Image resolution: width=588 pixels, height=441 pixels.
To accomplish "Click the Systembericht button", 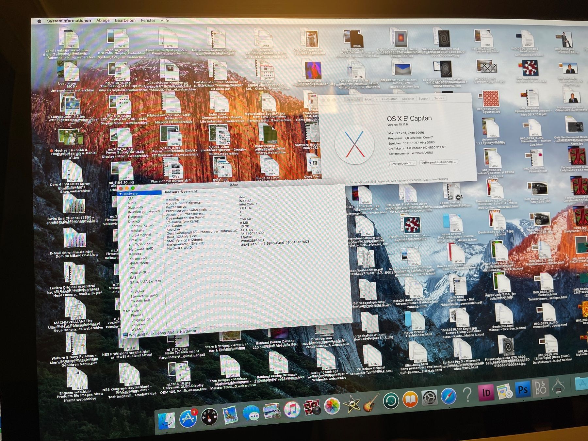I will [403, 163].
